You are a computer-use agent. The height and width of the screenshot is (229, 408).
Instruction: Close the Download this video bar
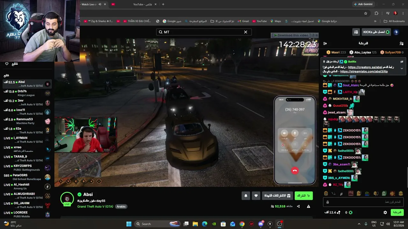coord(317,35)
